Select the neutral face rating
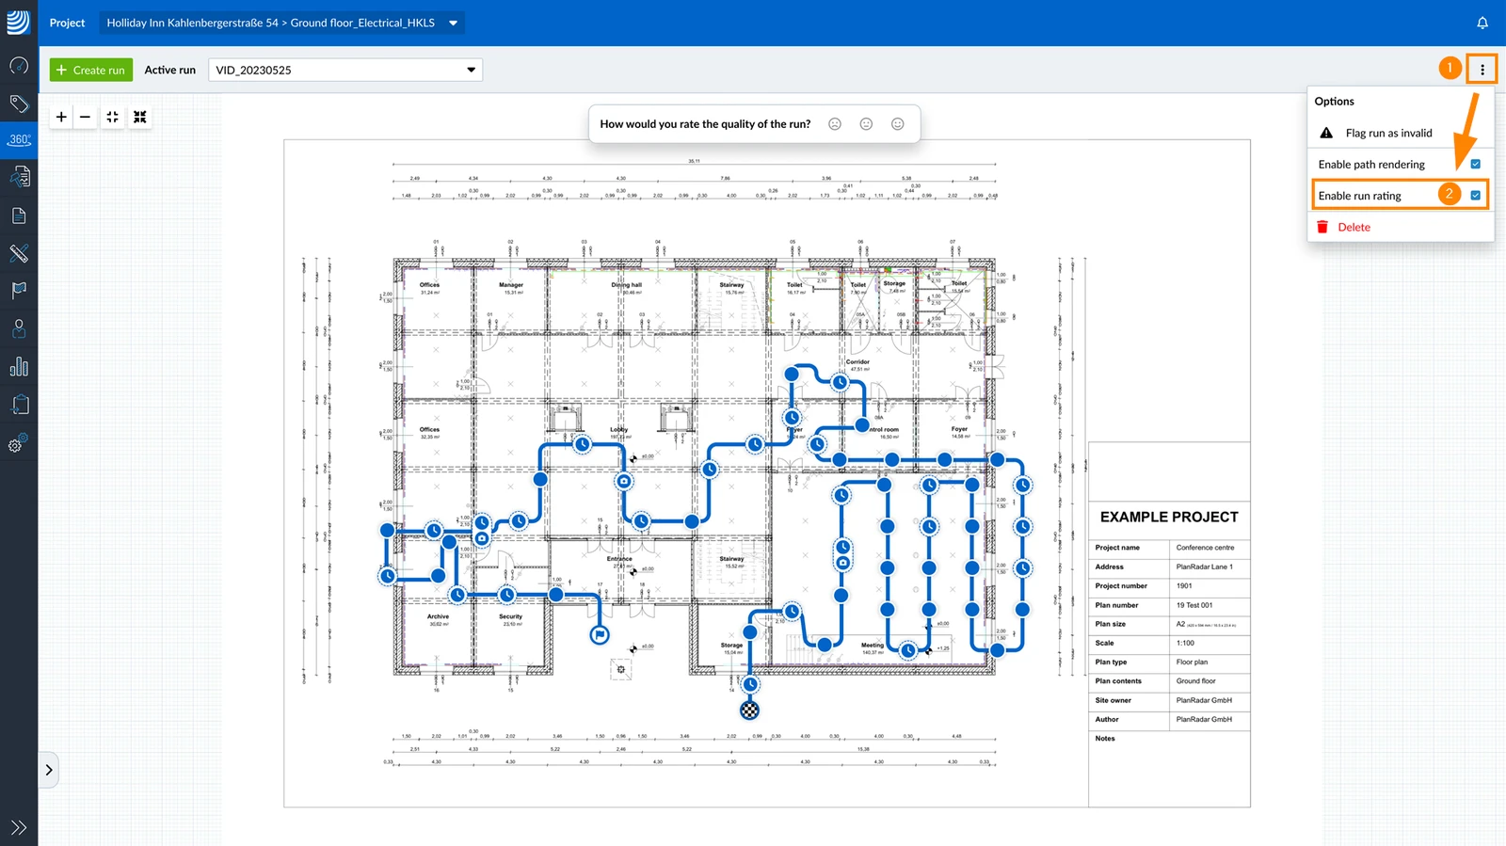1506x846 pixels. 867,124
